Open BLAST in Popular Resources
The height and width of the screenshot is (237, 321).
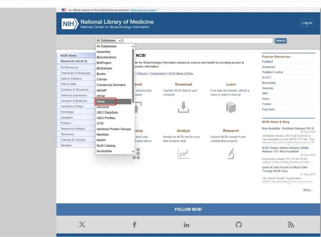coord(267,77)
